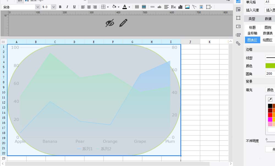Click 单元格 A1 address field
The width and height of the screenshot is (275, 166).
coord(270,2)
